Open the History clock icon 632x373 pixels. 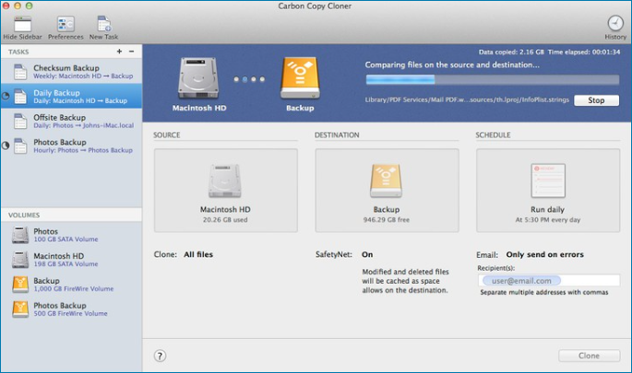614,24
